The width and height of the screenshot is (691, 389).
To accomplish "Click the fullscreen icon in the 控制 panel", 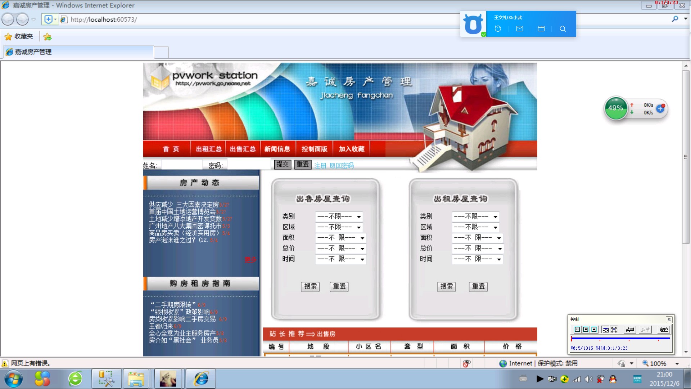I will click(614, 330).
